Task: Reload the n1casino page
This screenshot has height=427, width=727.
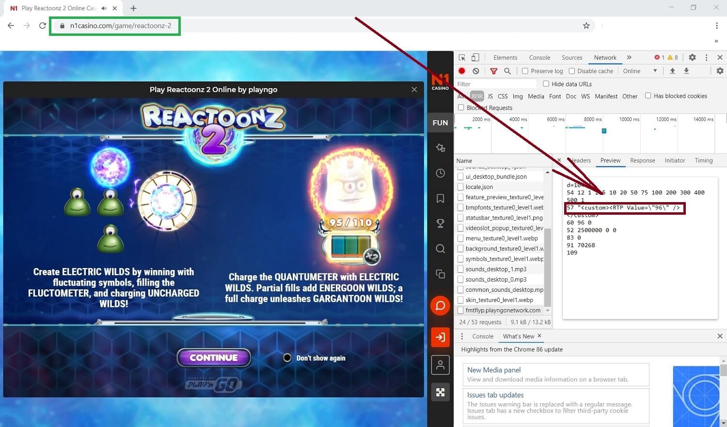Action: pyautogui.click(x=42, y=26)
